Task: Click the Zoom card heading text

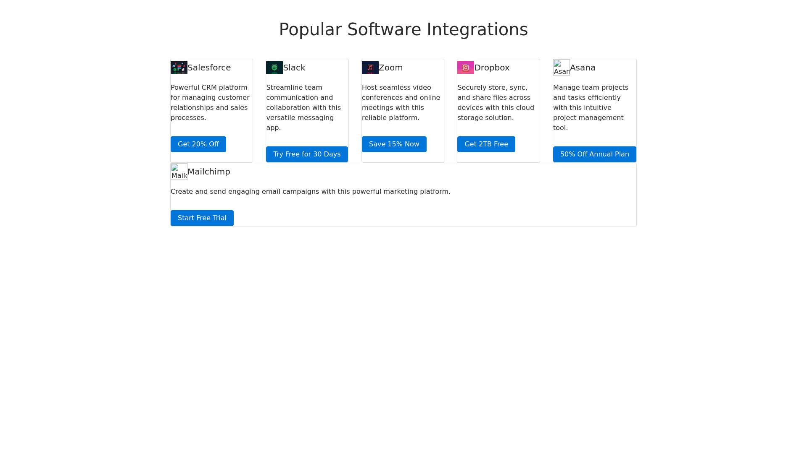Action: pyautogui.click(x=390, y=68)
